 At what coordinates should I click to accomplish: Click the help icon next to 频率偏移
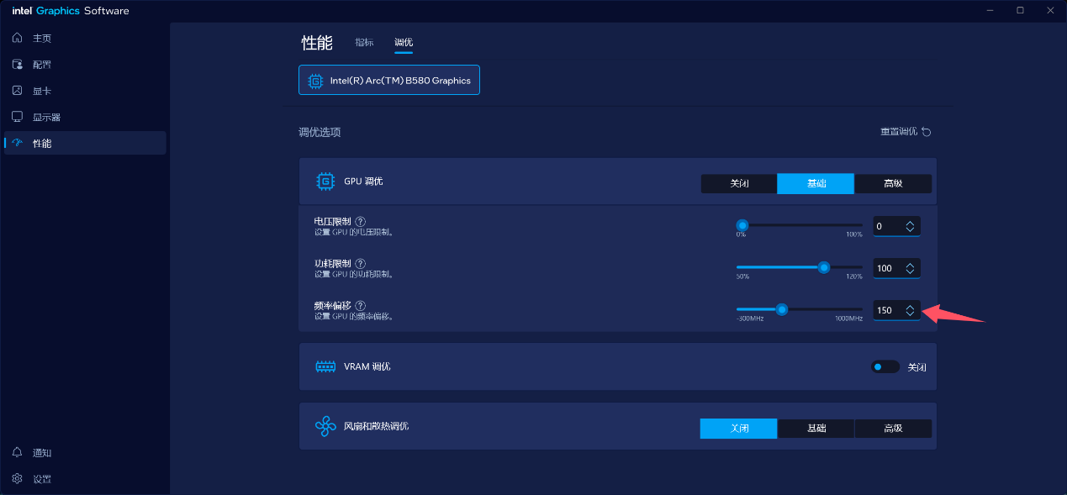(361, 306)
